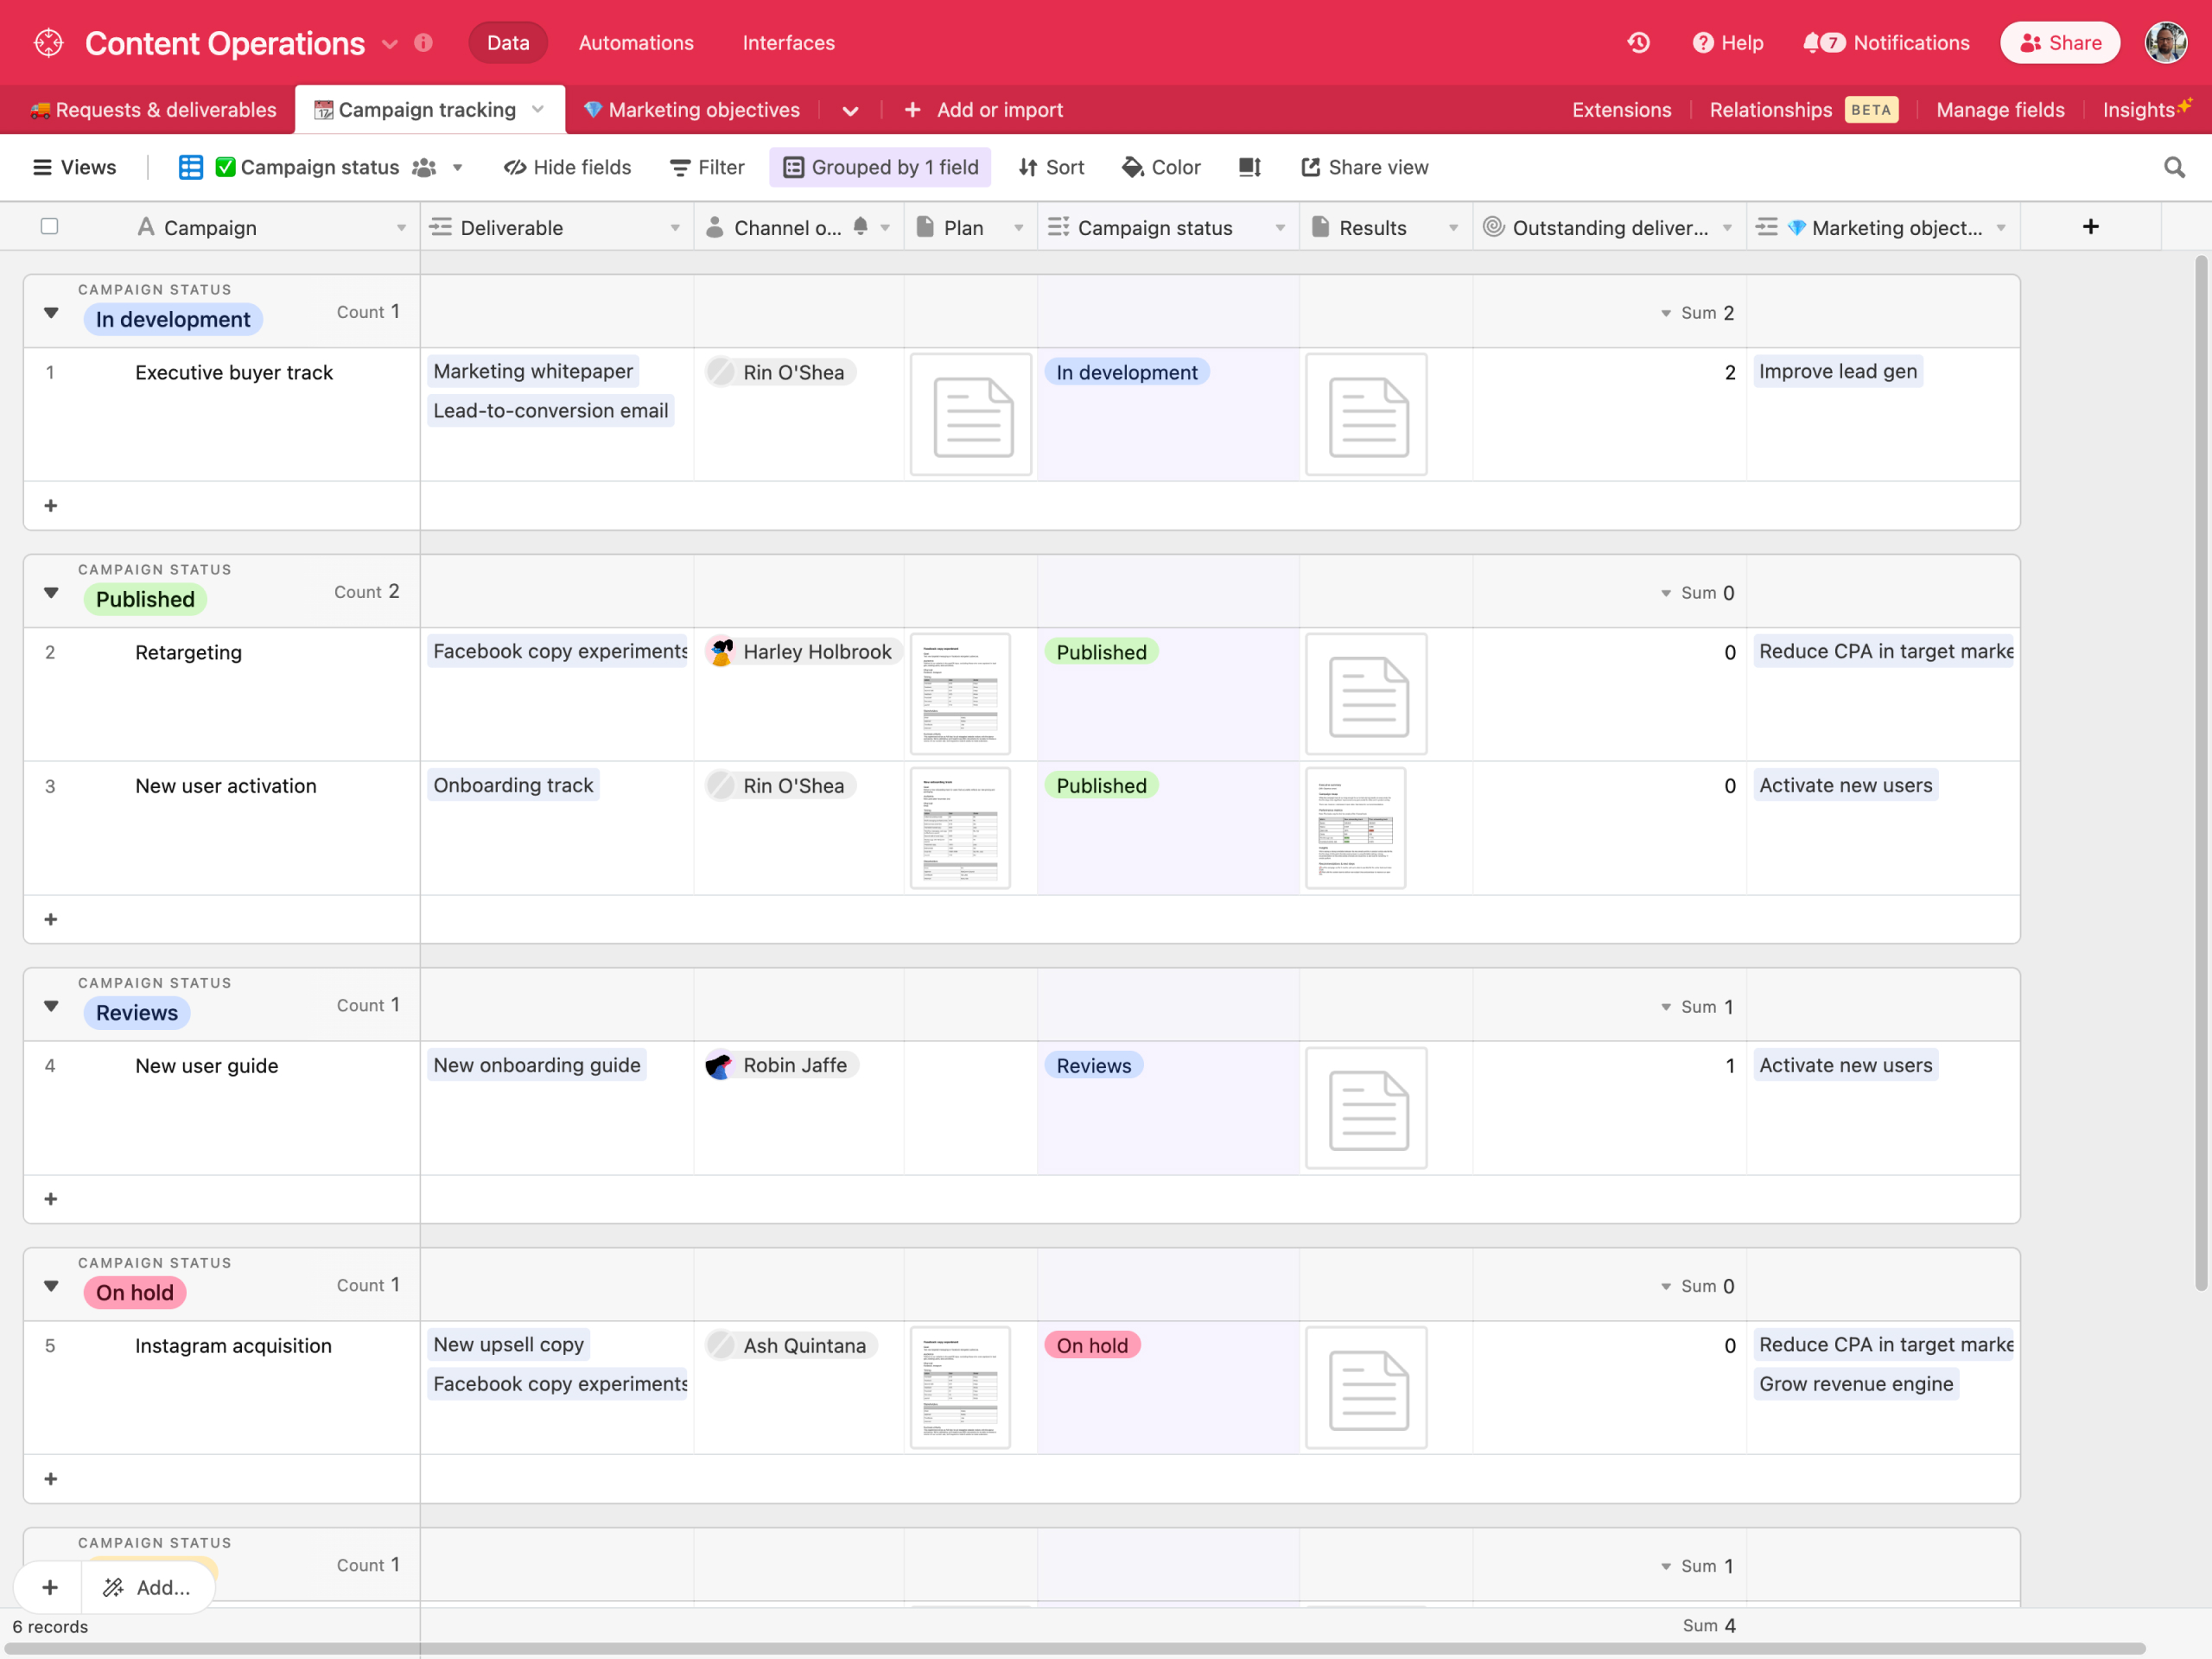
Task: Click On hold status pill in row 5
Action: coord(1091,1346)
